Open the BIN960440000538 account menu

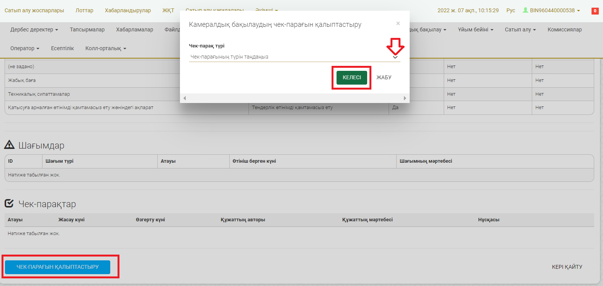[x=554, y=10]
